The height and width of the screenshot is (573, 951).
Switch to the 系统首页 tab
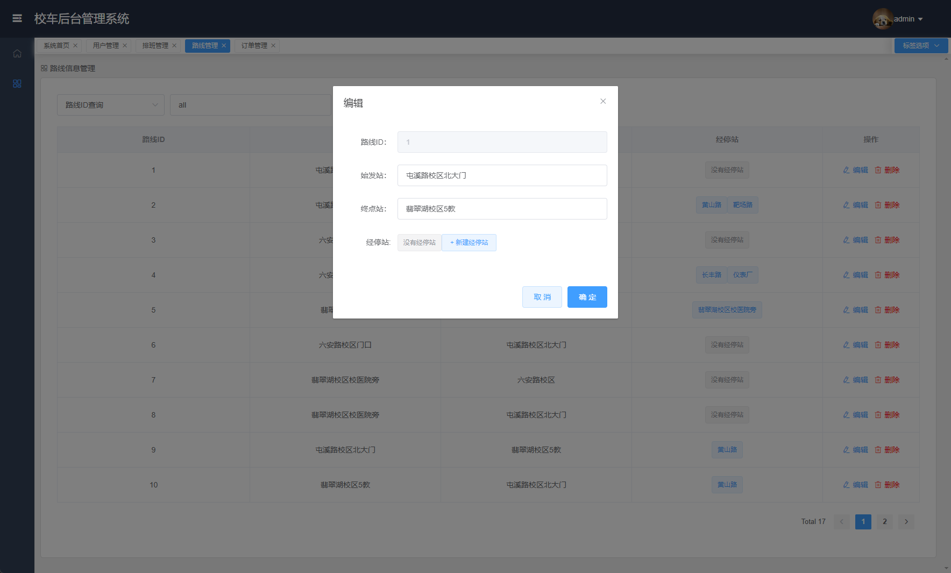pyautogui.click(x=56, y=46)
